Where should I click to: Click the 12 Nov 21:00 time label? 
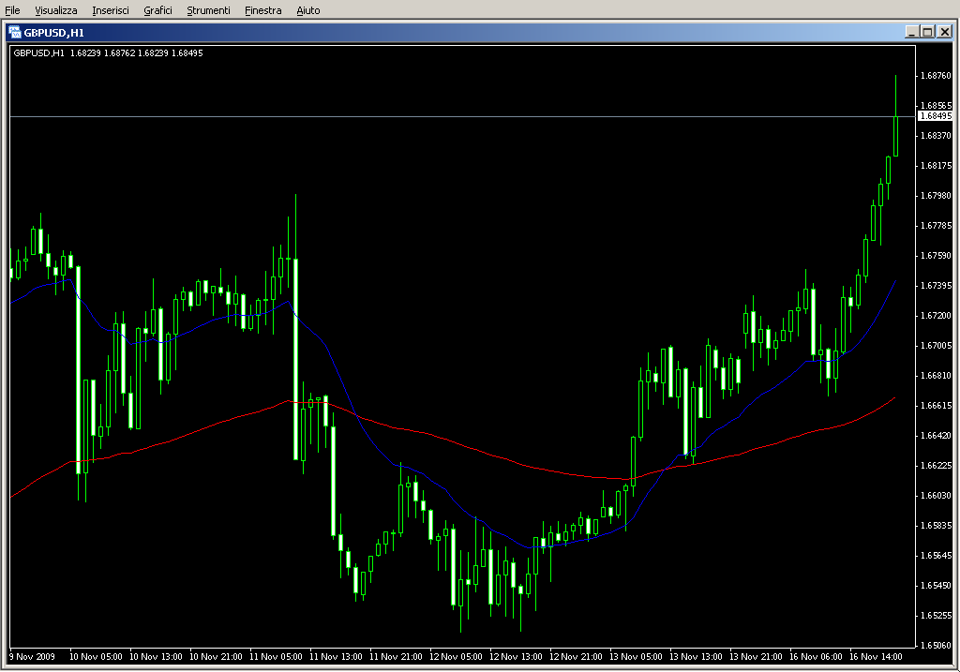[x=576, y=657]
